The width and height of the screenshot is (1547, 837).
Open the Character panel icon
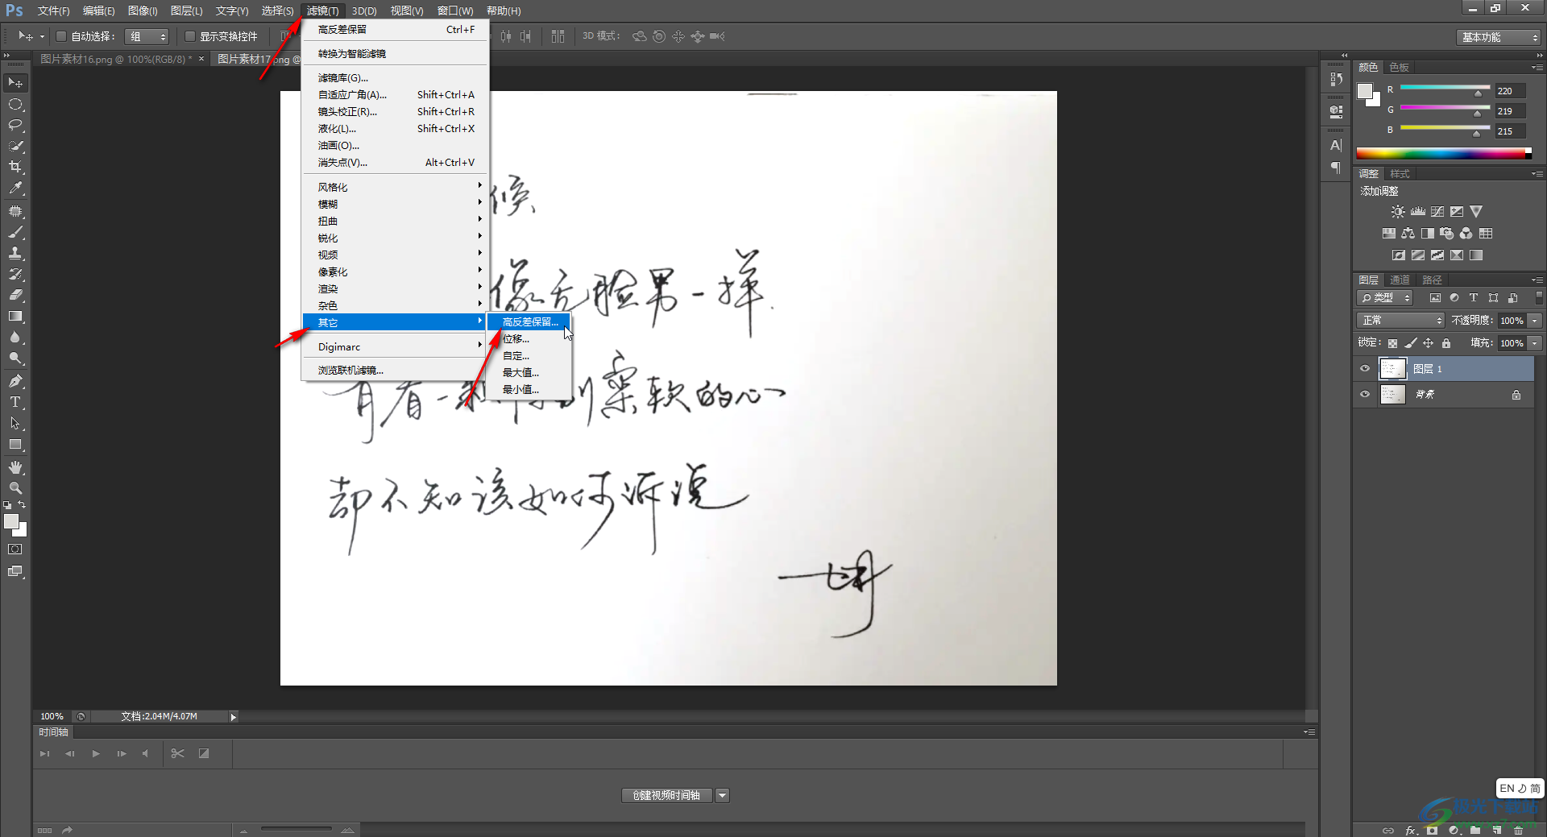(x=1337, y=146)
